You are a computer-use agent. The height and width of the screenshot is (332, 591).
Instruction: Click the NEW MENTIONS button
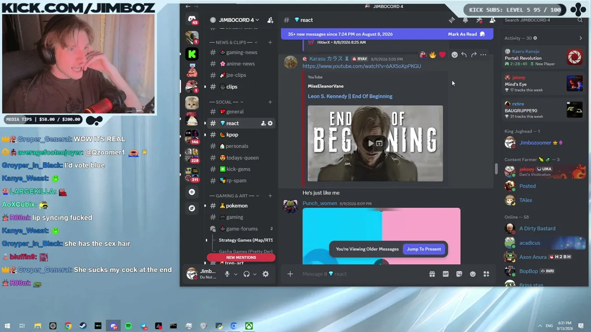point(241,257)
